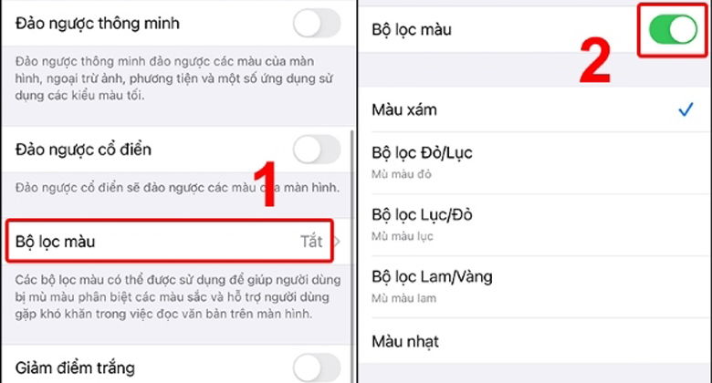Click the red number 1 marker
Screen dimensions: 712x383
tap(265, 184)
